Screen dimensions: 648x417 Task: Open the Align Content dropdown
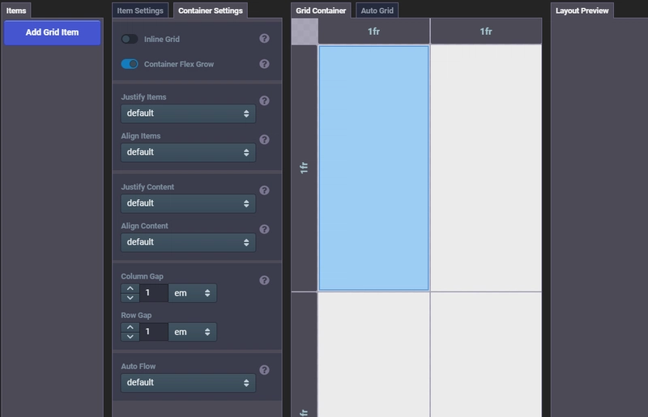pyautogui.click(x=188, y=242)
